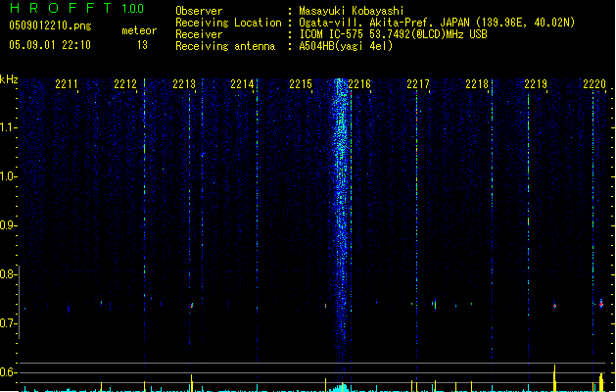Click the kHz axis unit label
Image resolution: width=616 pixels, height=392 pixels.
pos(9,79)
